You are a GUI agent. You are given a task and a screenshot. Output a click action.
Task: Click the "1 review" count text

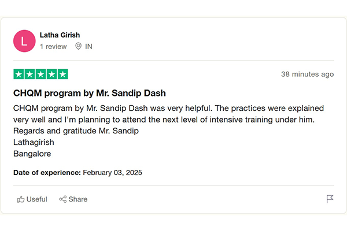[54, 46]
